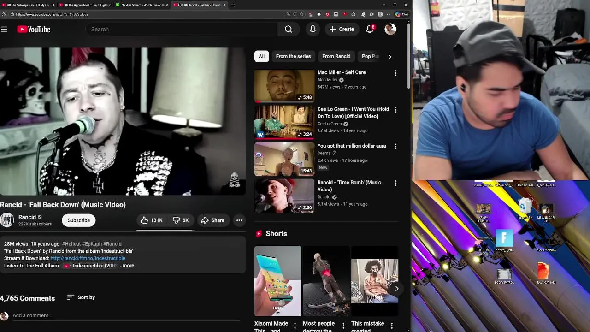This screenshot has height=332, width=590.
Task: Open options for Most people destroy short
Action: tap(343, 326)
